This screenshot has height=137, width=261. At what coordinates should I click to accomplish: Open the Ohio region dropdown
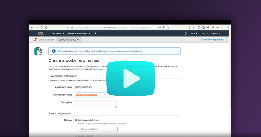click(x=204, y=34)
